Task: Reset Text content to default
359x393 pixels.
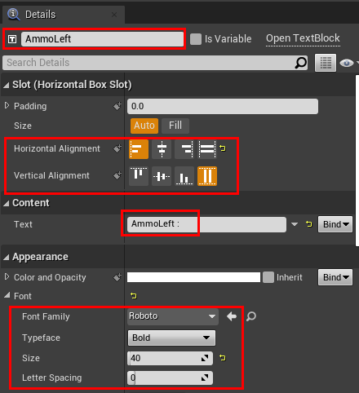Action: point(309,224)
